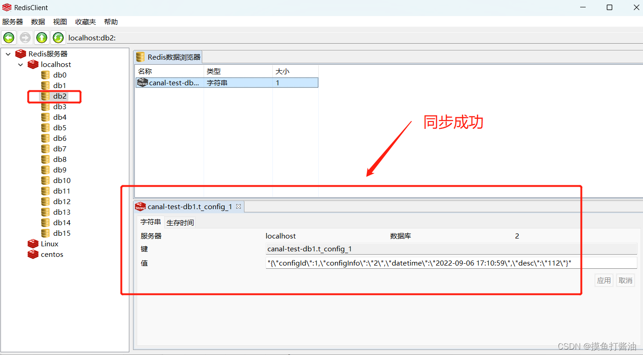Collapse the Redis服务器 root node

8,54
